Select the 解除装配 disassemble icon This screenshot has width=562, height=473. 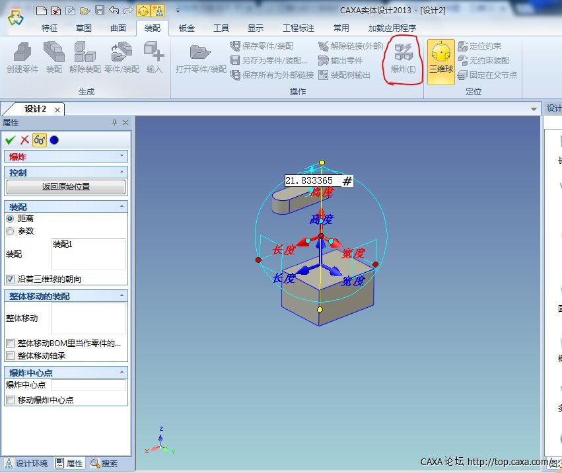(85, 56)
